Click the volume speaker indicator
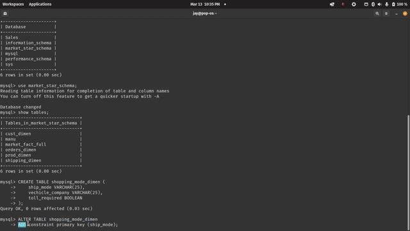This screenshot has height=231, width=410. point(379,4)
